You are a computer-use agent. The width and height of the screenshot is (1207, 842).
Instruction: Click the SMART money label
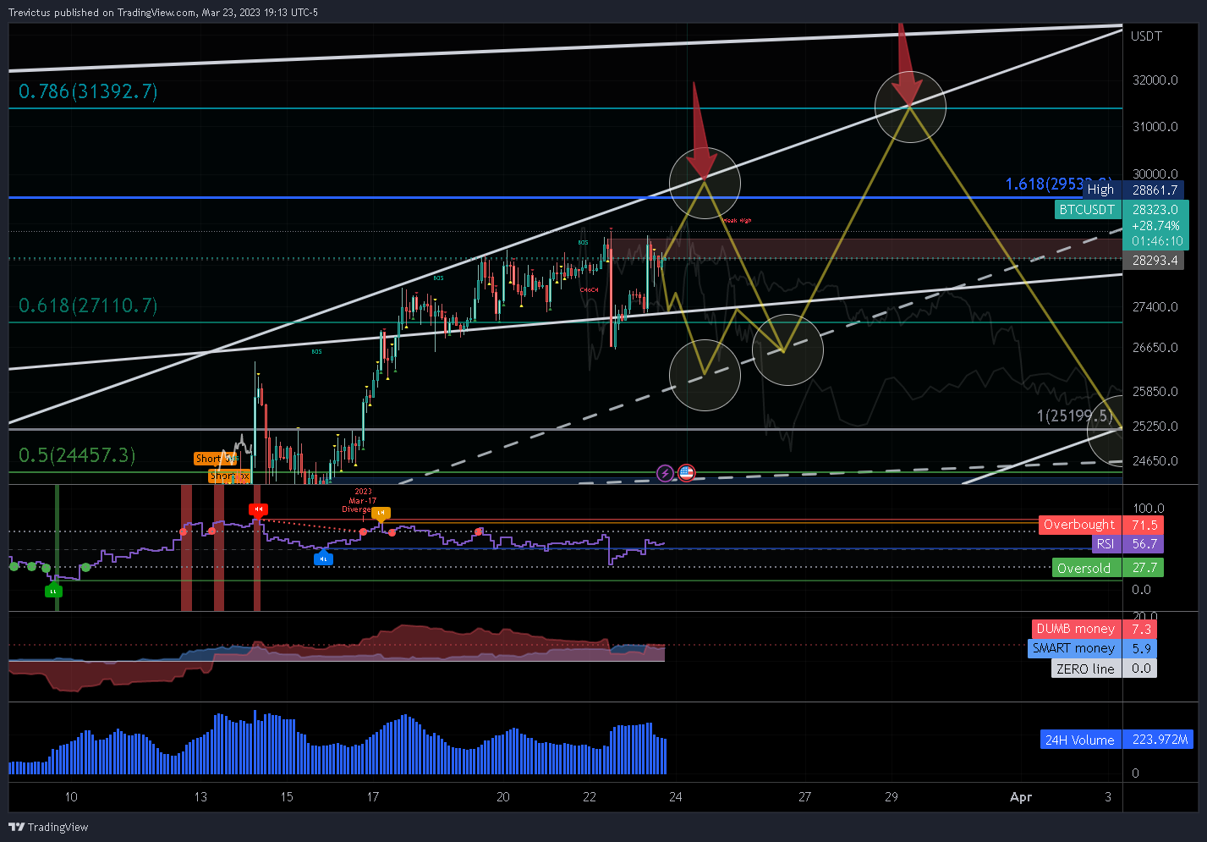pos(1074,648)
